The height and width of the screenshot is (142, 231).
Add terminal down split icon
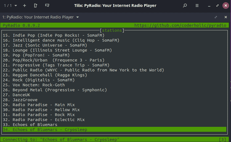click(47, 6)
